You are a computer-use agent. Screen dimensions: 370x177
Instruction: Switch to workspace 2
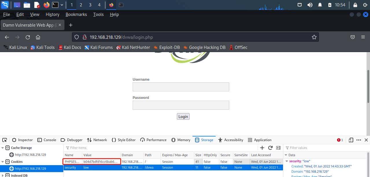81,5
